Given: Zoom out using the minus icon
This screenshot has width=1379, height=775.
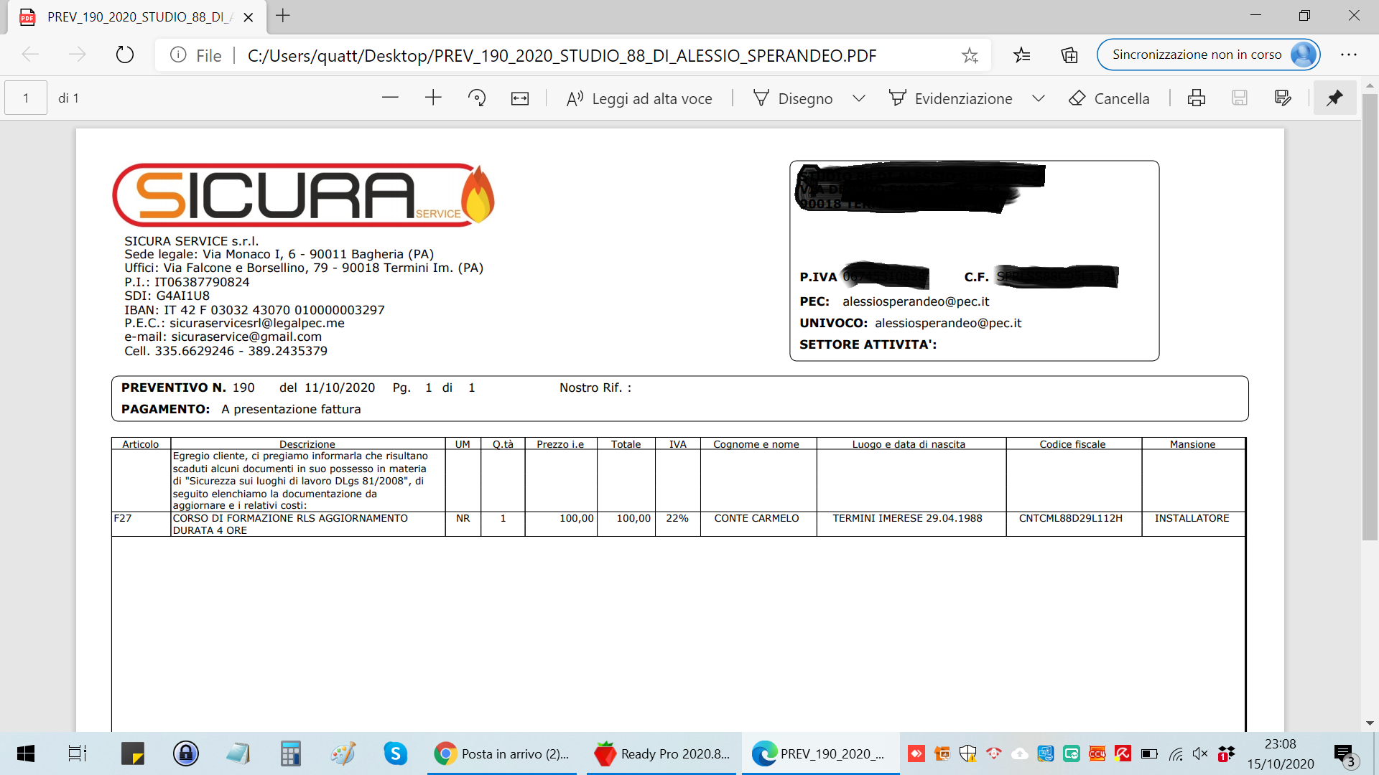Looking at the screenshot, I should (x=390, y=98).
